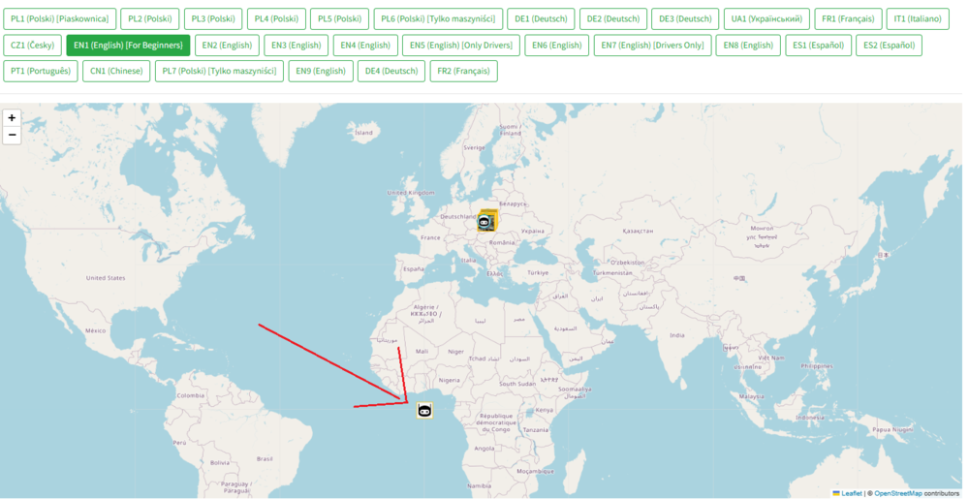This screenshot has width=969, height=499.
Task: Choose EN7 (English) [Drivers Only] server
Action: [x=652, y=45]
